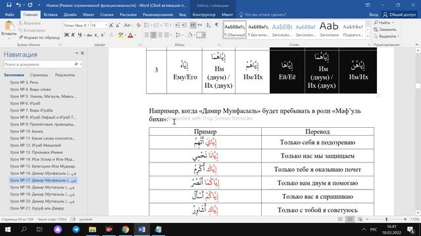Toggle superscript (x²) formatting

pyautogui.click(x=103, y=35)
